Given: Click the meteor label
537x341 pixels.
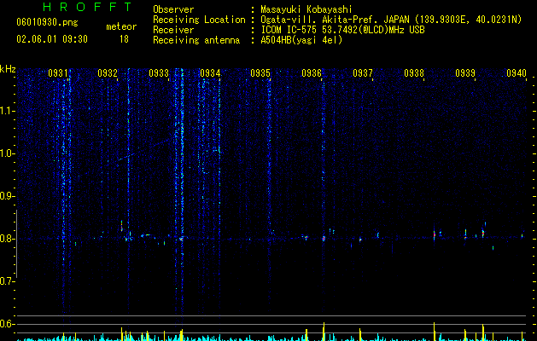Looking at the screenshot, I should (121, 26).
